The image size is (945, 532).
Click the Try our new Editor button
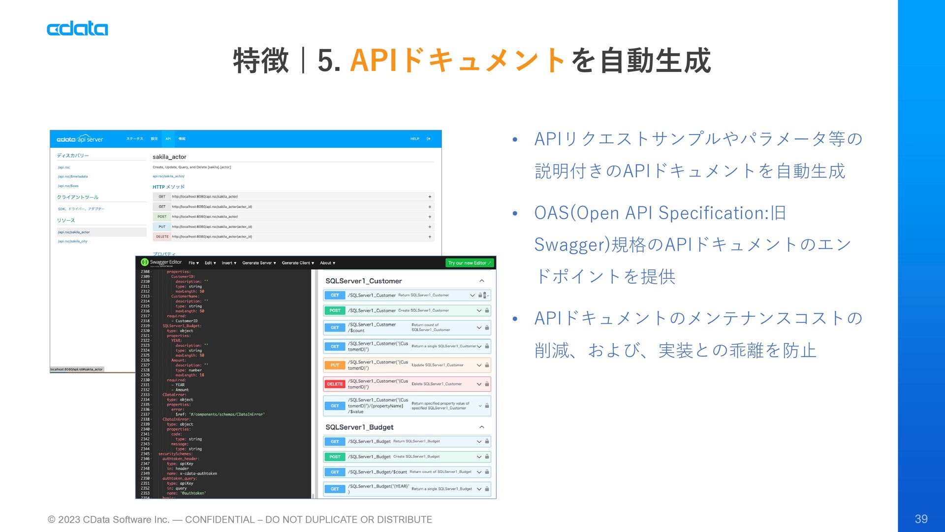pos(470,263)
